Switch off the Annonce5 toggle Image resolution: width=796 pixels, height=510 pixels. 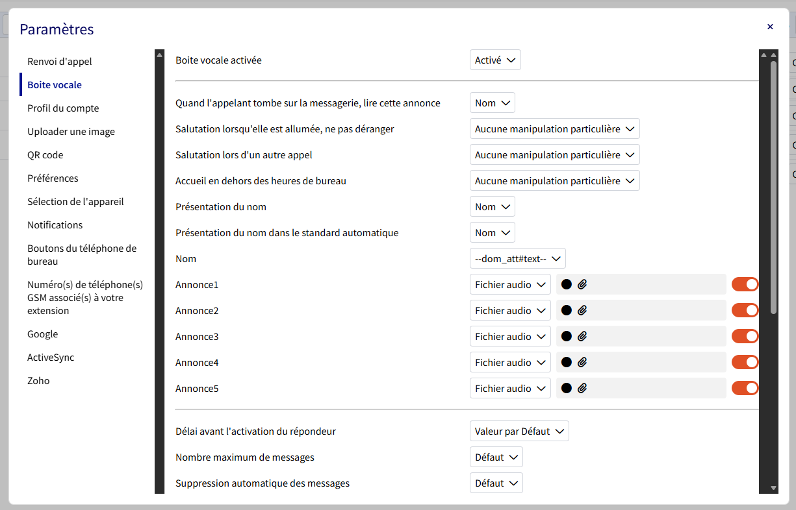point(745,388)
